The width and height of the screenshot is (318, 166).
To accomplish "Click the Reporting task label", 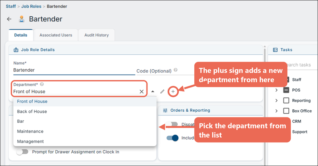I will (x=301, y=101).
